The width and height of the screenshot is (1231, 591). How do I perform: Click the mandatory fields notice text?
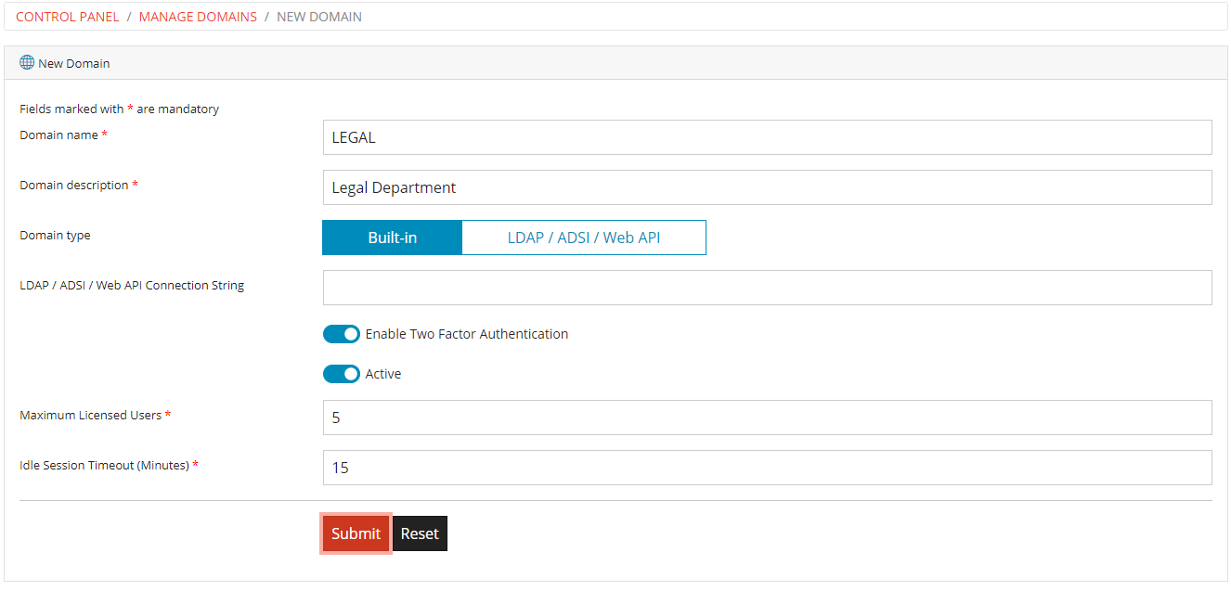click(120, 109)
